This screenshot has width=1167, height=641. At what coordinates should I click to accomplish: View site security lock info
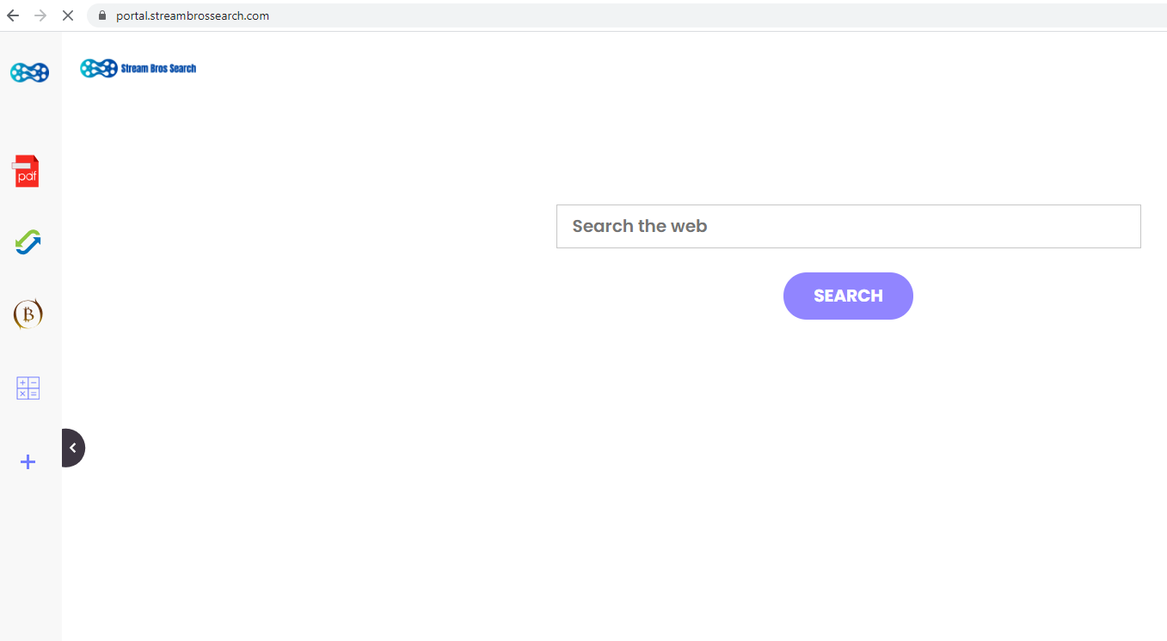[102, 15]
